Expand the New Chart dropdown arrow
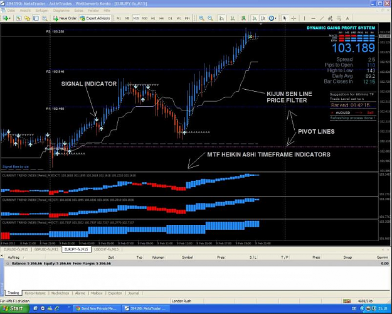This screenshot has height=314, width=392. (x=9, y=18)
